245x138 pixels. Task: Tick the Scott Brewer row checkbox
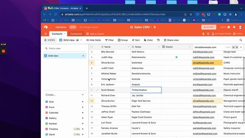coord(91,90)
